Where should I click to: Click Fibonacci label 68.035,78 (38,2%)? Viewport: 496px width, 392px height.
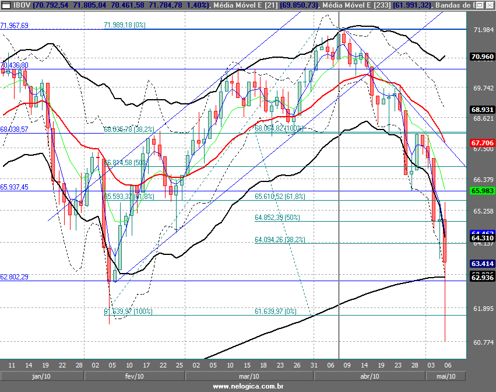pos(129,129)
